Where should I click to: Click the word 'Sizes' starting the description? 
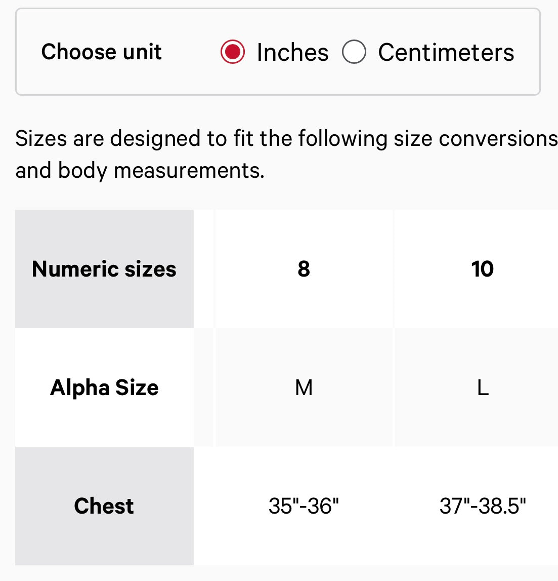coord(41,139)
